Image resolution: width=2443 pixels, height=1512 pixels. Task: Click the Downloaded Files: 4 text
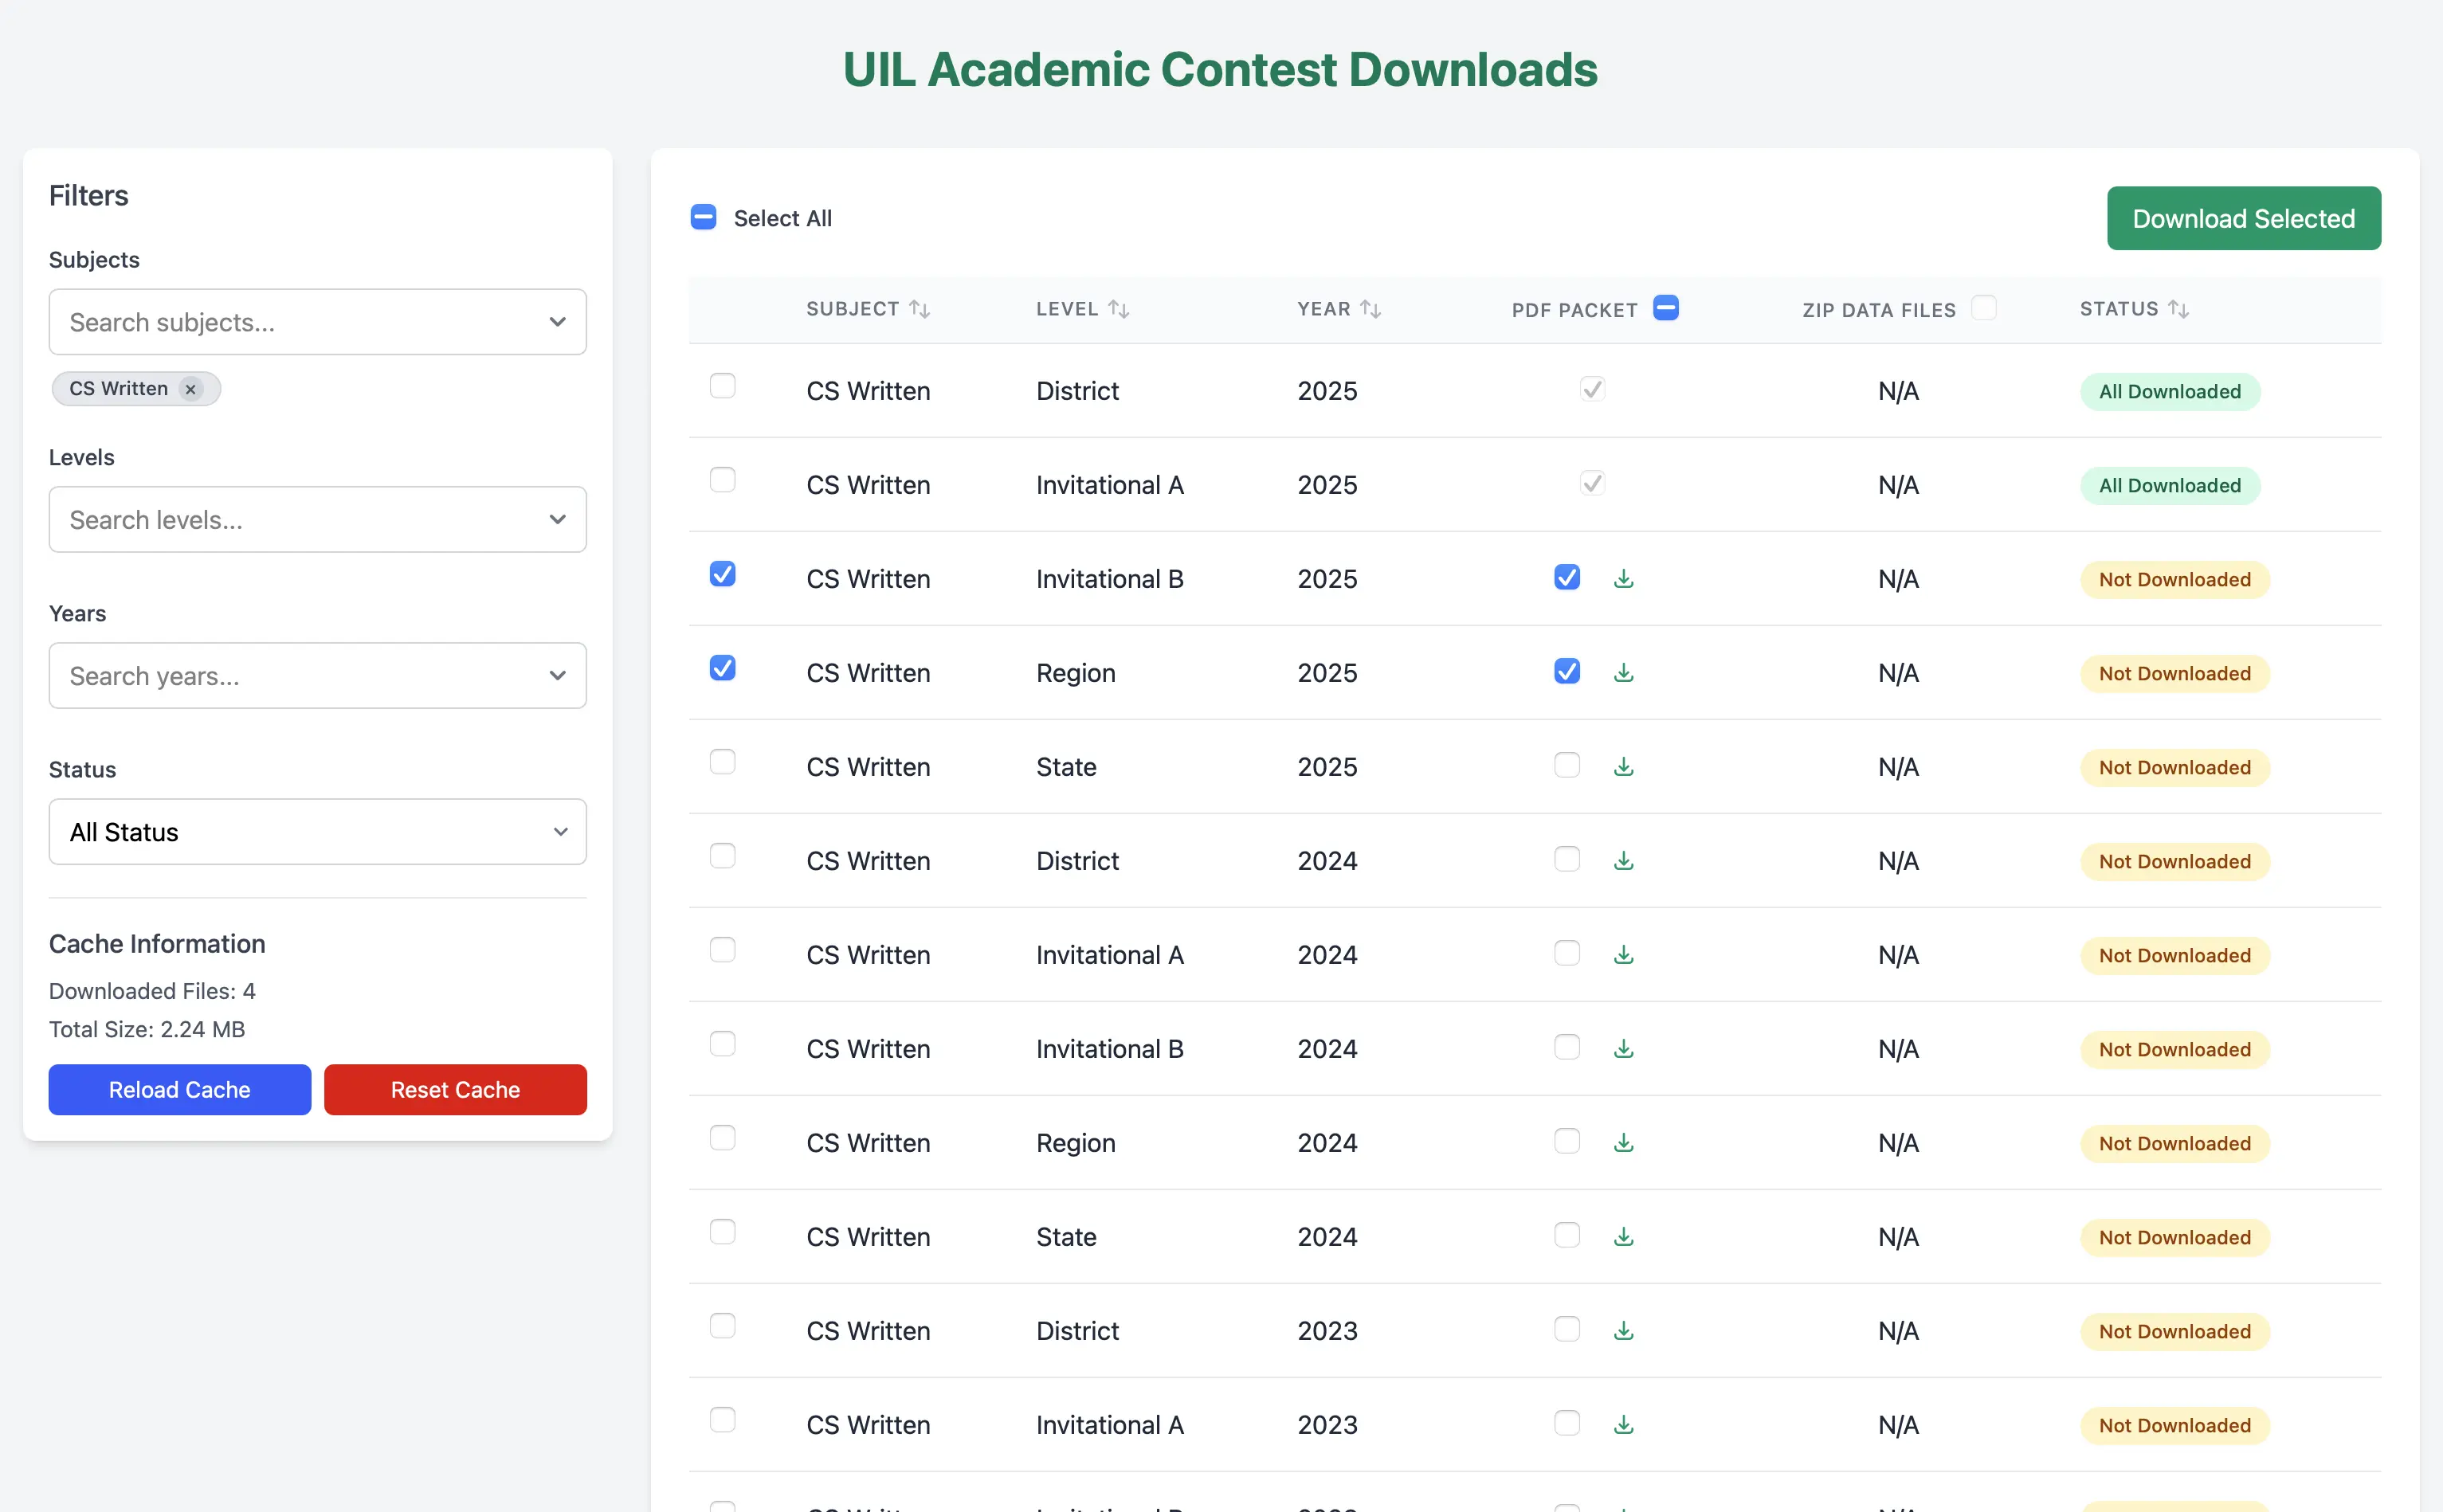152,990
